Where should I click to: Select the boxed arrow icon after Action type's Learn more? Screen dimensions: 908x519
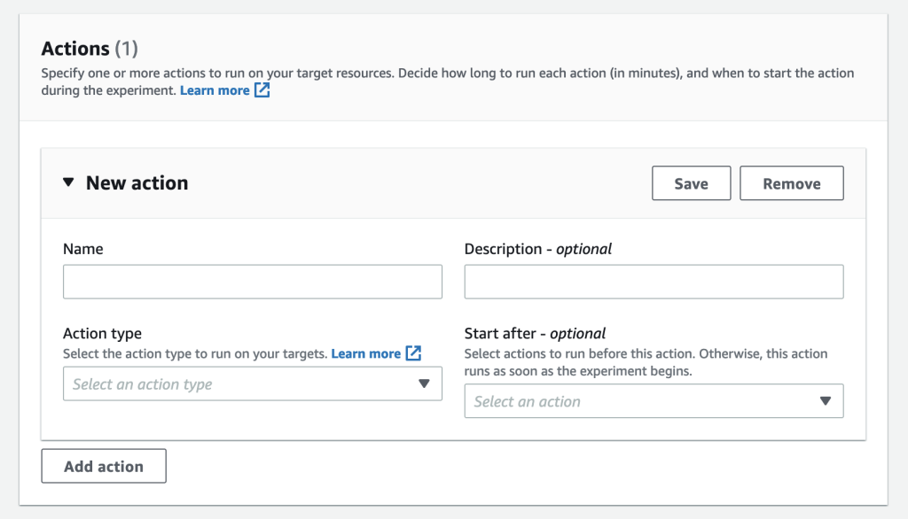(414, 353)
